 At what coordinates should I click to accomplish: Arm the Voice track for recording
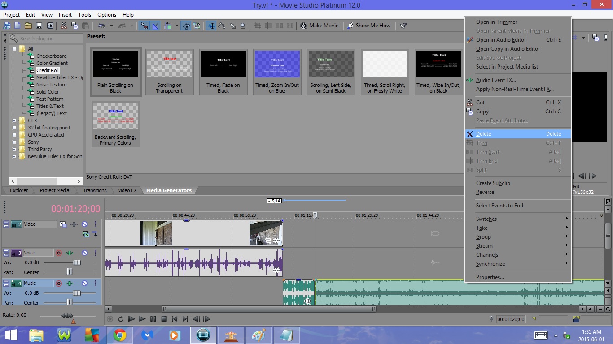tap(59, 253)
